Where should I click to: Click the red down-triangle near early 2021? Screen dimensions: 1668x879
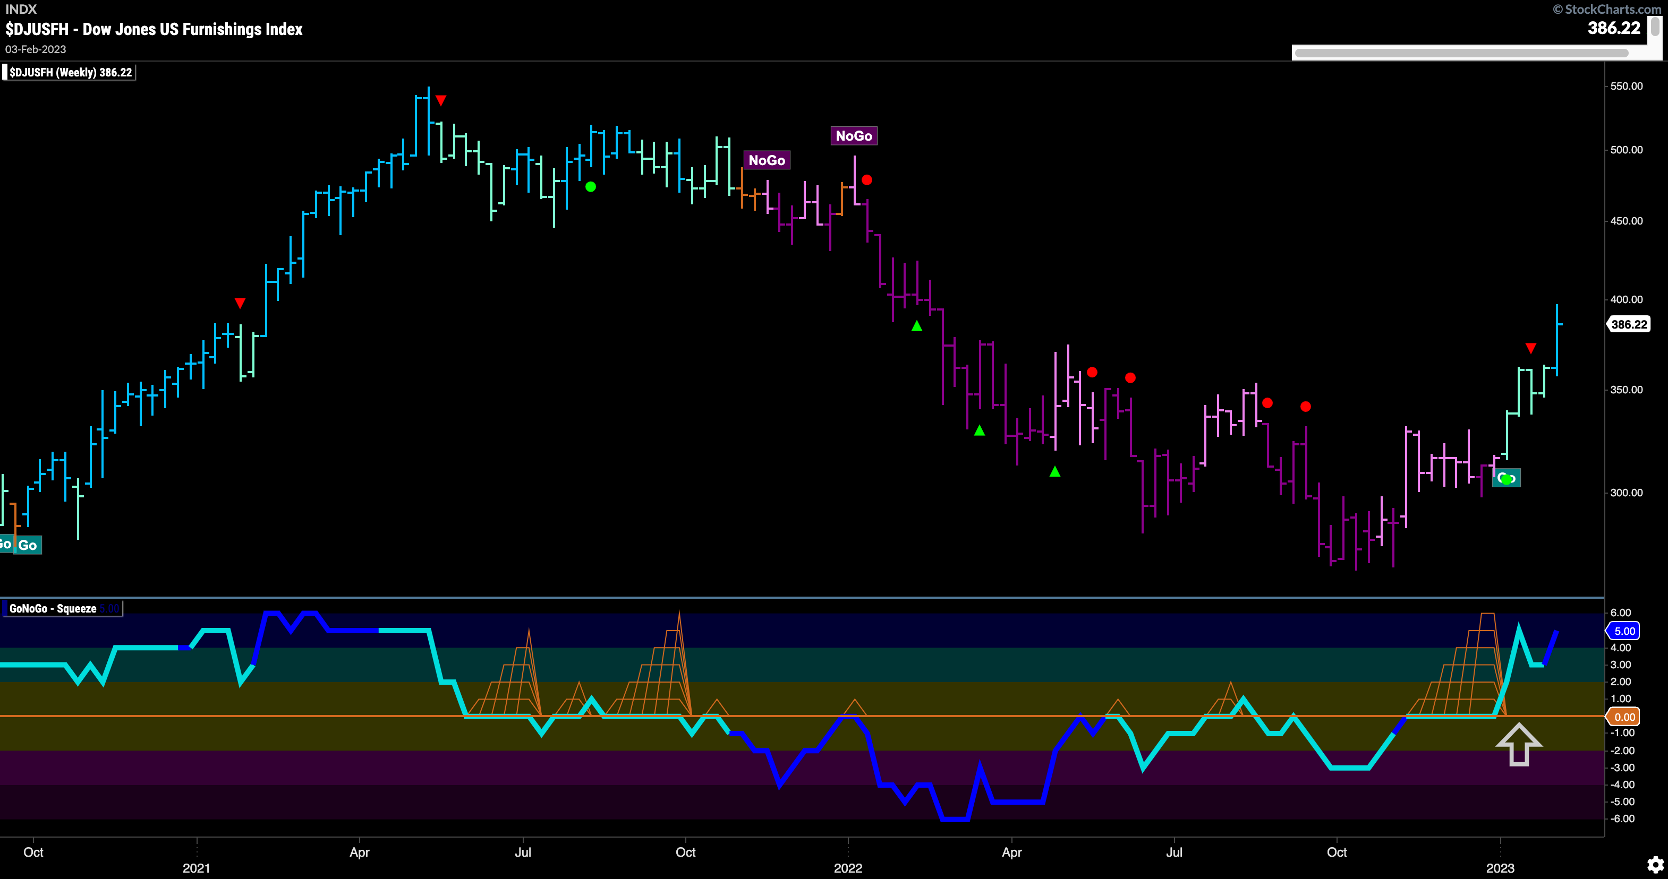point(240,303)
